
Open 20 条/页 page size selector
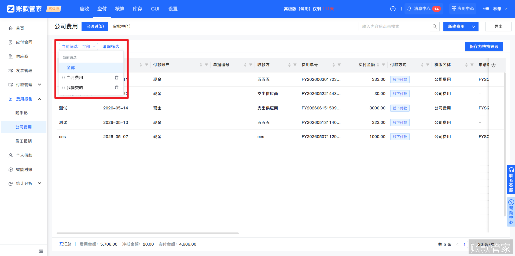(x=489, y=244)
